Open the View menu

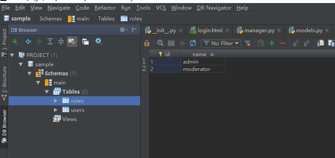tap(36, 8)
